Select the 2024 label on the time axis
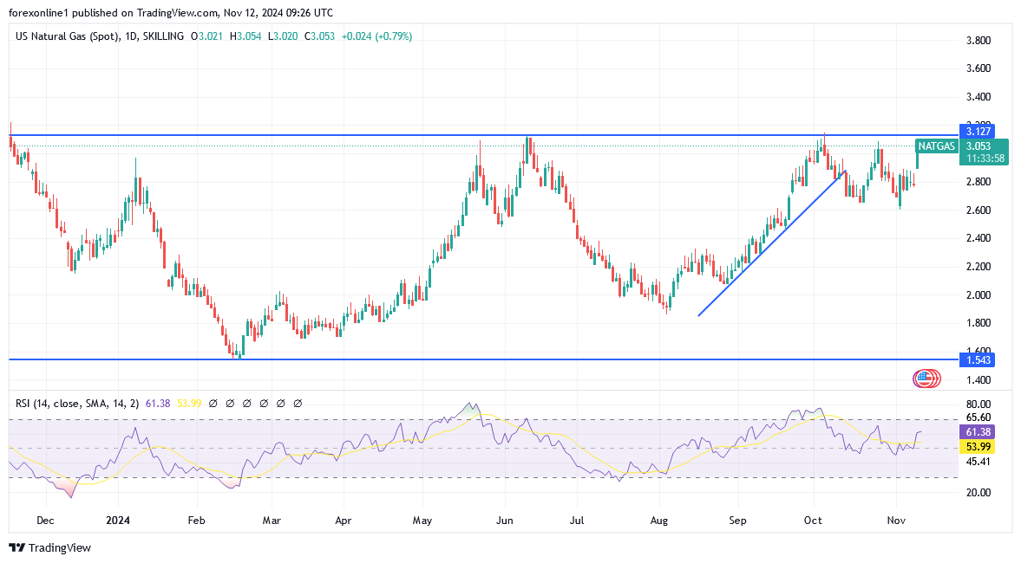 [x=117, y=521]
